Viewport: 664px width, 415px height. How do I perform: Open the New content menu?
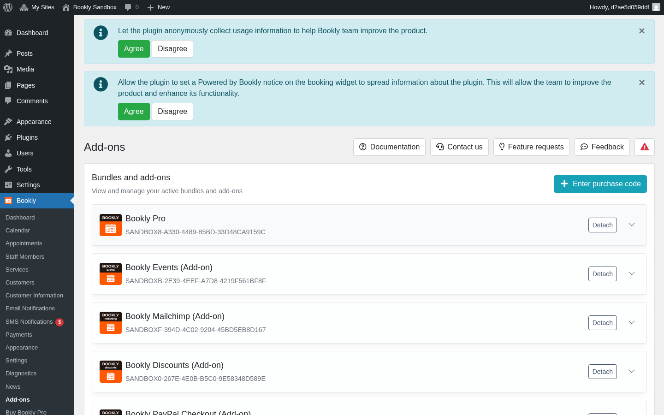coord(158,7)
